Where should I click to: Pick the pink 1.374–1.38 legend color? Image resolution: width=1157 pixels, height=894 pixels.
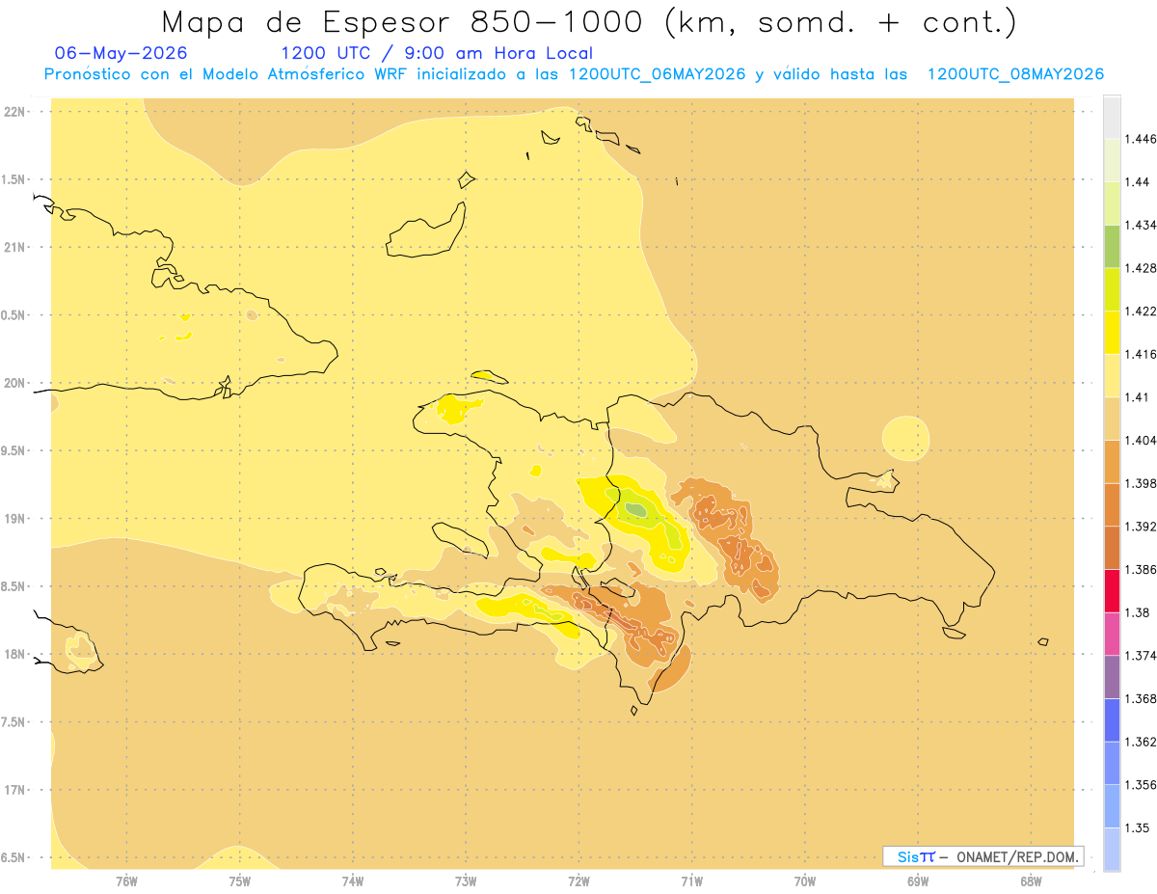pyautogui.click(x=1112, y=635)
